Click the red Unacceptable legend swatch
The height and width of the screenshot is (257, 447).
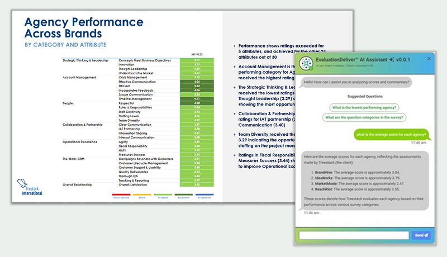pyautogui.click(x=121, y=194)
